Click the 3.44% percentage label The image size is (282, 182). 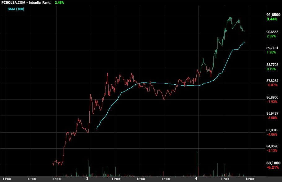(272, 19)
